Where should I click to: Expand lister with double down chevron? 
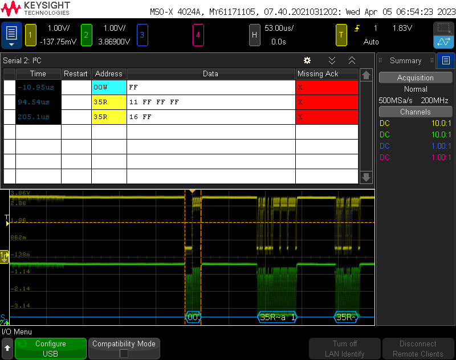[332, 60]
